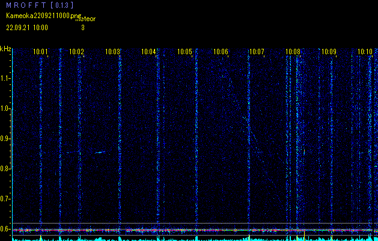The width and height of the screenshot is (378, 241).
Task: Click the MROFFT [0.1.3] title text
Action: coord(40,5)
